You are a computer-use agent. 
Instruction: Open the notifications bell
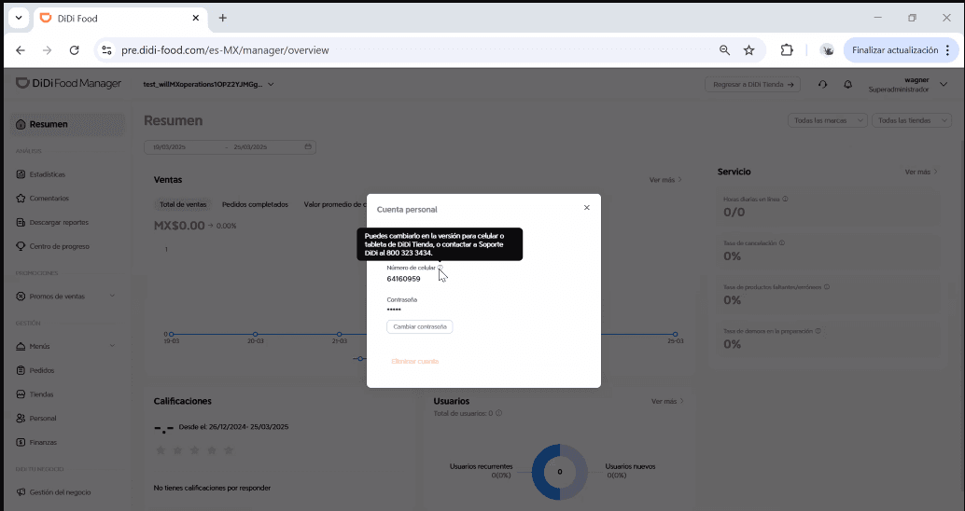point(847,85)
